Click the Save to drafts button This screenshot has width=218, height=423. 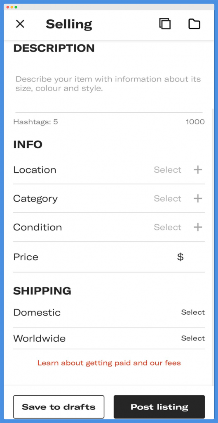coord(59,407)
